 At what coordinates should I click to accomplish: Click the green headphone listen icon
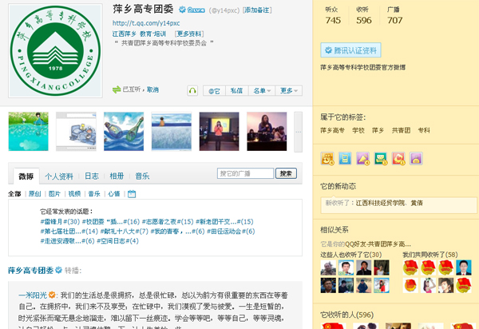(x=192, y=90)
